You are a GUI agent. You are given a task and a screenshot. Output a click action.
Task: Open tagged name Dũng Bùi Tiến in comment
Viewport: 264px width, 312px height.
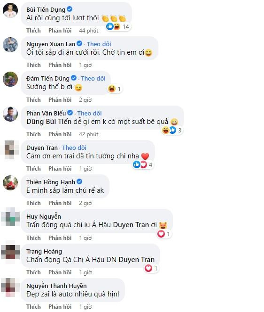(x=49, y=122)
